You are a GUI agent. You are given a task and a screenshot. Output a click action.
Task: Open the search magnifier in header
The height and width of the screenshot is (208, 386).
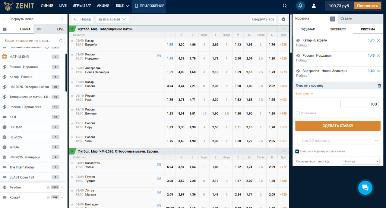(x=285, y=6)
